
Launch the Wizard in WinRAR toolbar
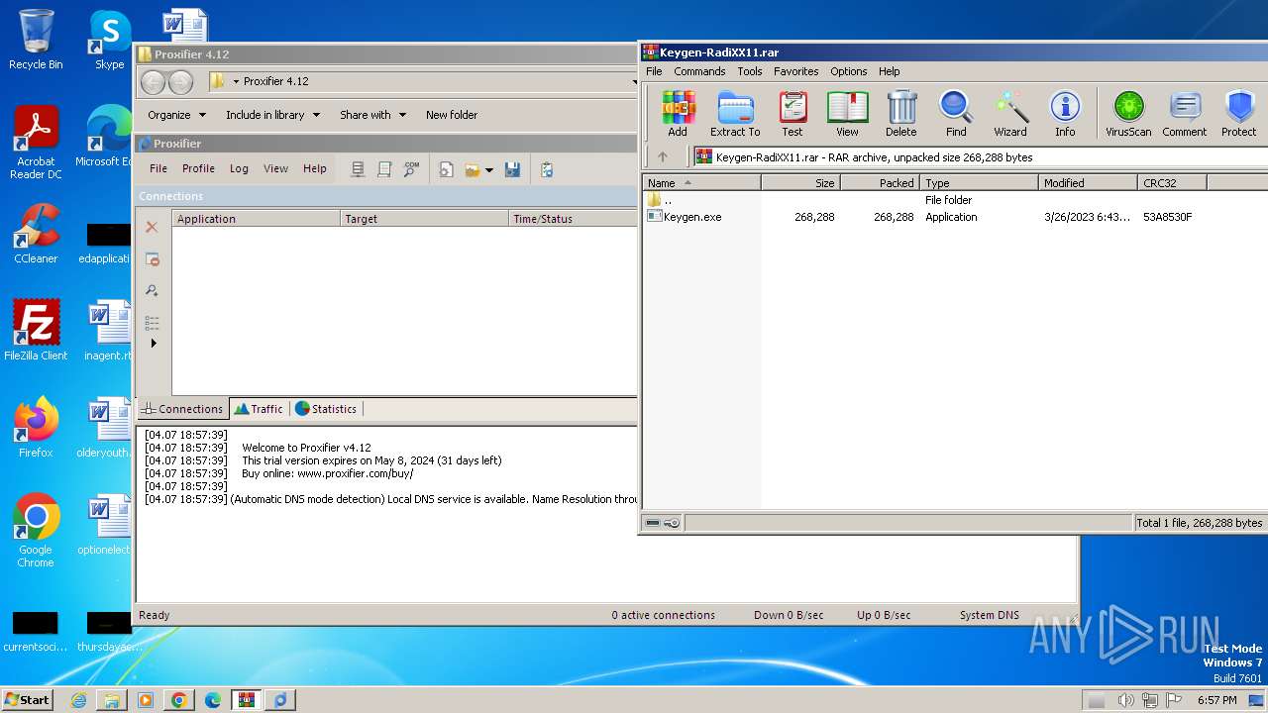coord(1010,114)
